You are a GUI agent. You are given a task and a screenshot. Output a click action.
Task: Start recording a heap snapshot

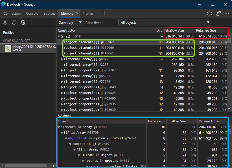(5, 22)
